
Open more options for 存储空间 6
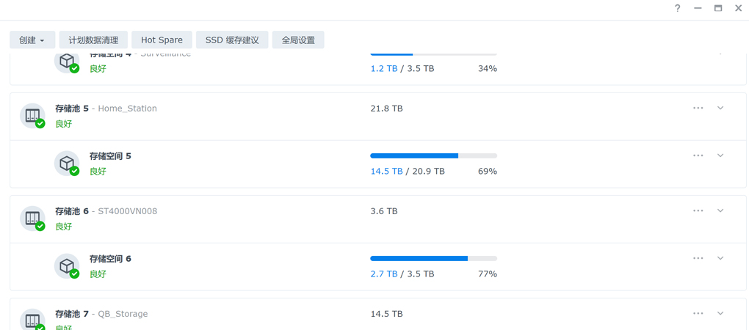point(698,258)
